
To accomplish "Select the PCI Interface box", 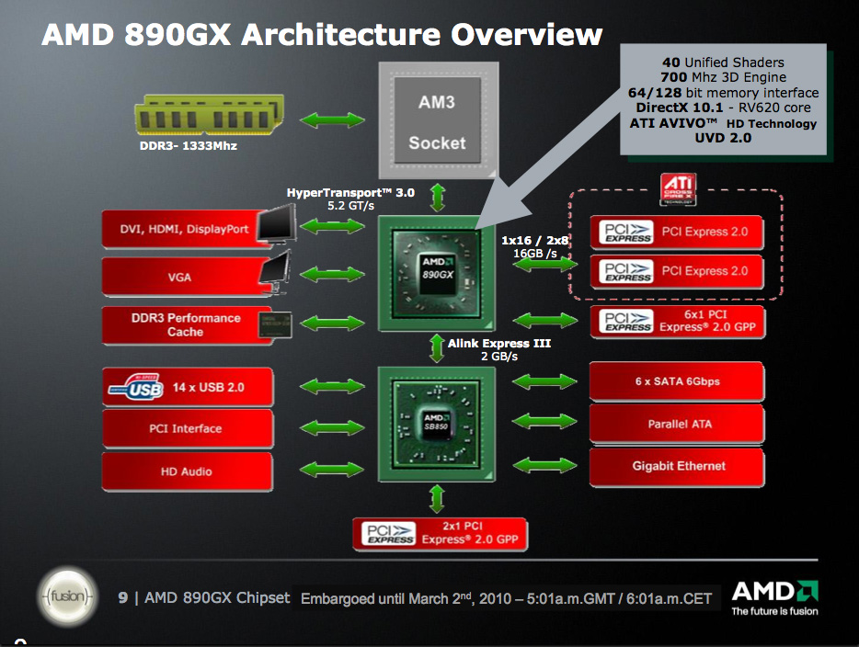I will click(188, 428).
